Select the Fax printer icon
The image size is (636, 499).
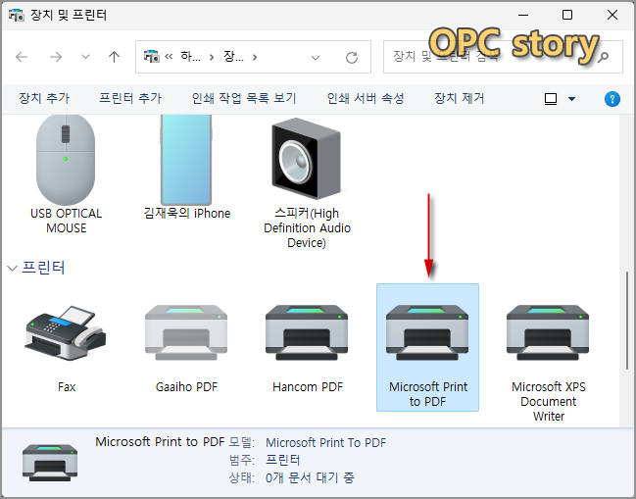click(66, 332)
